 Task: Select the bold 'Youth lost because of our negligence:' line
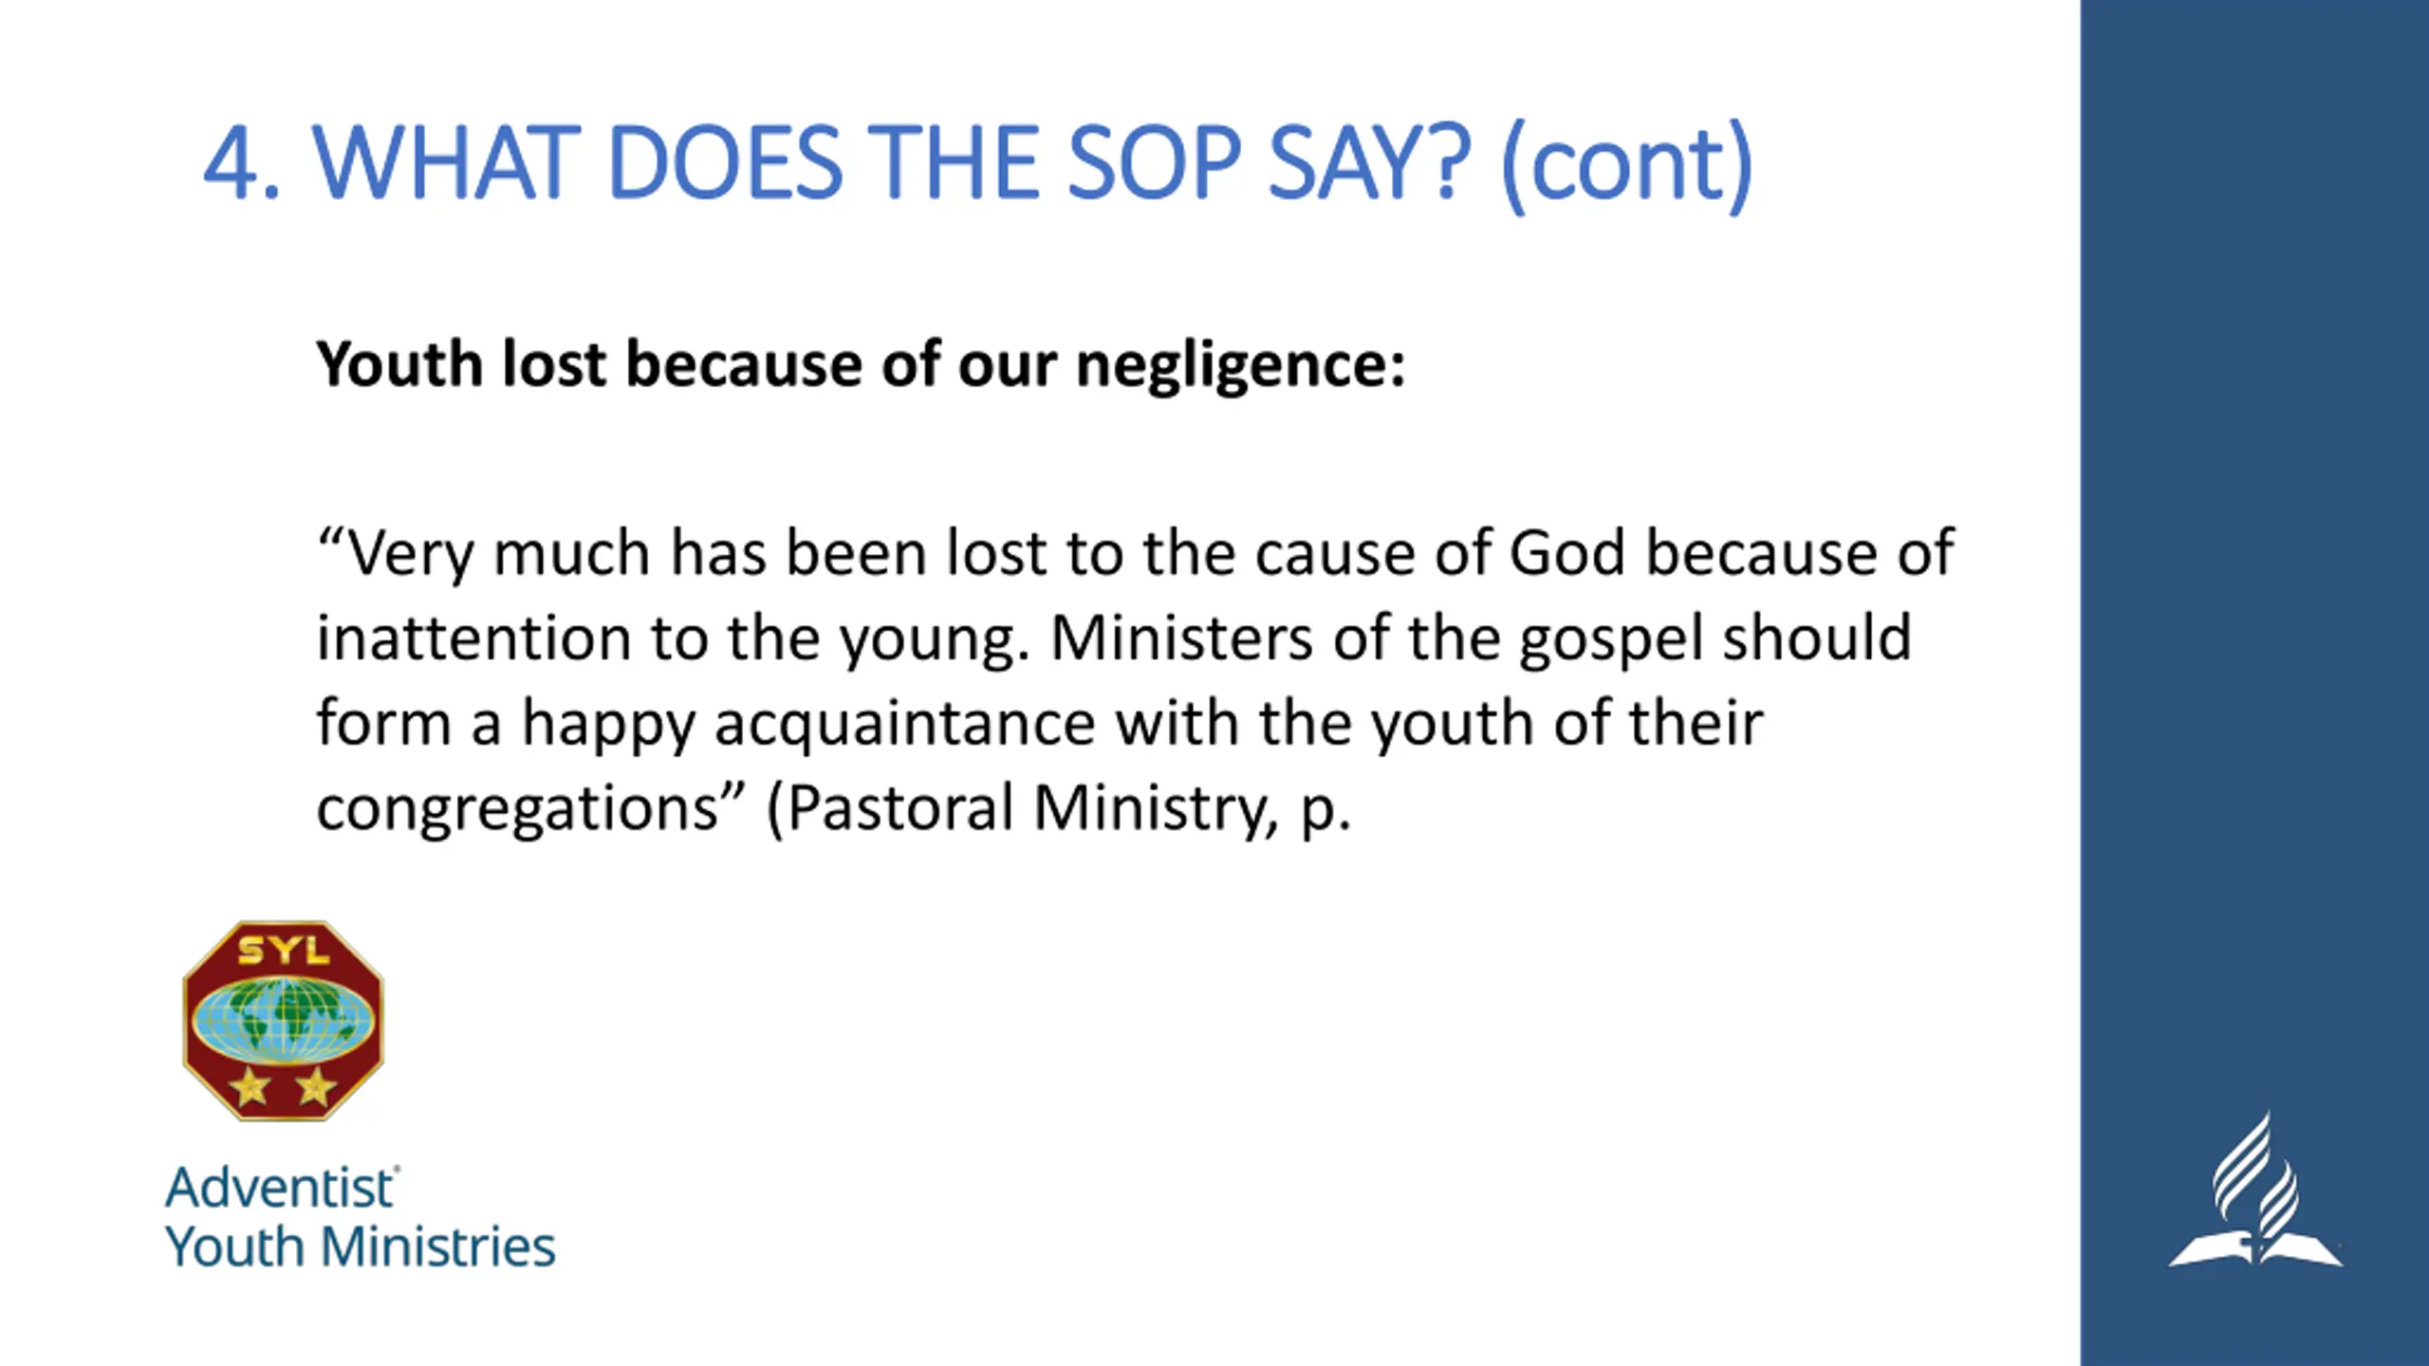click(861, 365)
